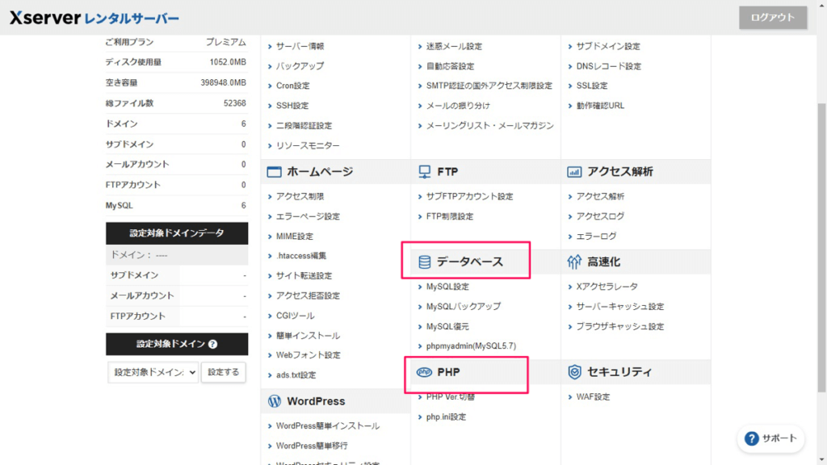Open 簡単インストール link
827x465 pixels.
tap(308, 336)
